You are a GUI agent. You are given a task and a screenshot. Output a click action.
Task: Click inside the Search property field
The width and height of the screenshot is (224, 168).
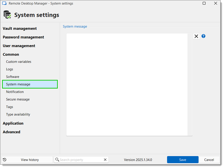point(81,160)
